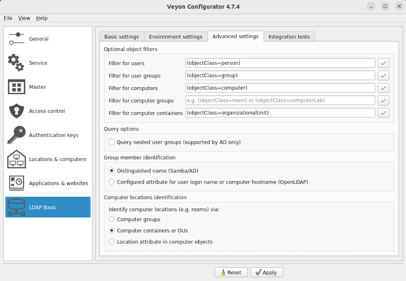Choose Location attribute in computer objects
Screen dimensions: 406x281
tap(112, 242)
